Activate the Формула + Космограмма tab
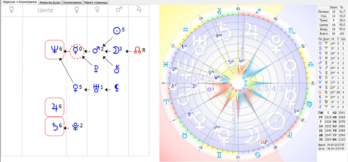348x162 pixels. point(19,2)
